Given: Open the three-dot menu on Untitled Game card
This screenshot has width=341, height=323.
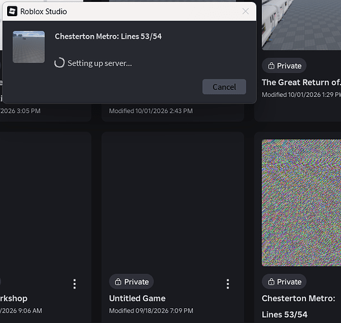Looking at the screenshot, I should click(228, 284).
